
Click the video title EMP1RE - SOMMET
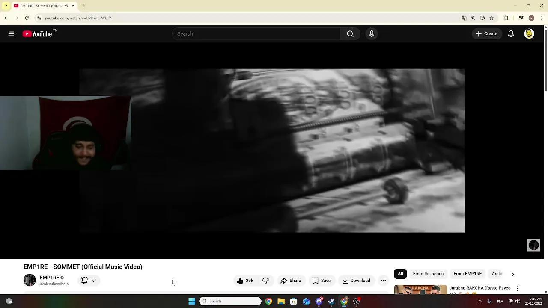pos(83,267)
